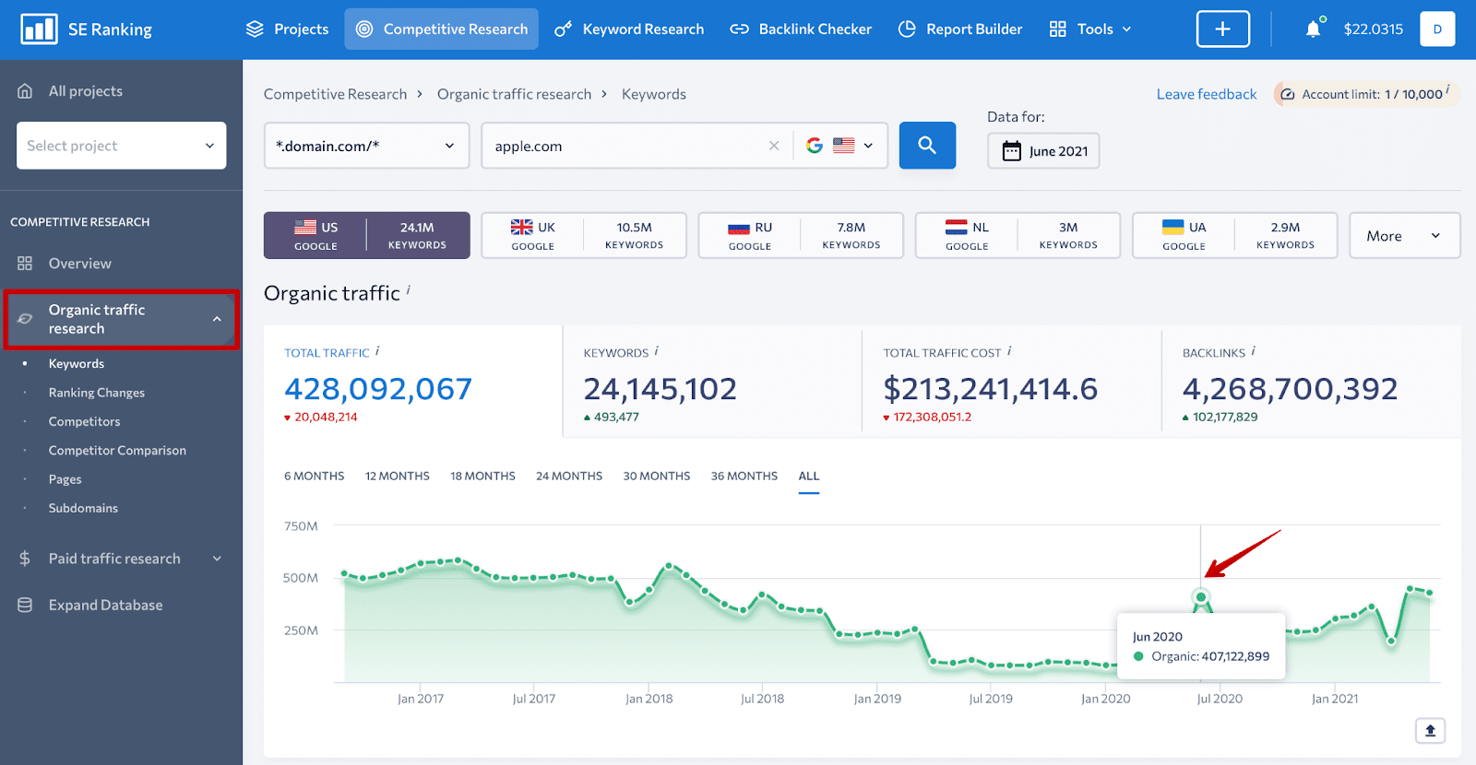
Task: Open the Keyword Research menu
Action: point(629,29)
